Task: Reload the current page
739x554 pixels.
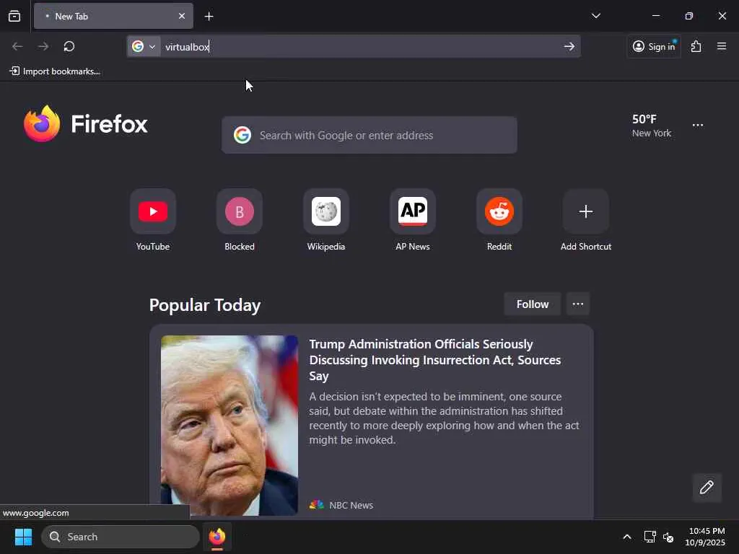Action: click(69, 46)
